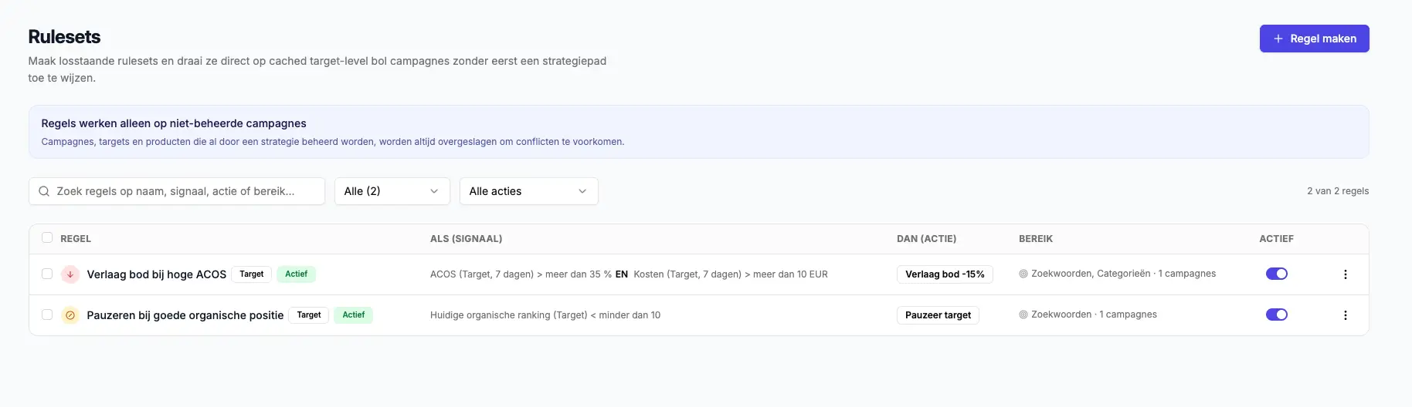Click the Verlaag bod -15% action badge
This screenshot has height=407, width=1412.
pyautogui.click(x=945, y=274)
